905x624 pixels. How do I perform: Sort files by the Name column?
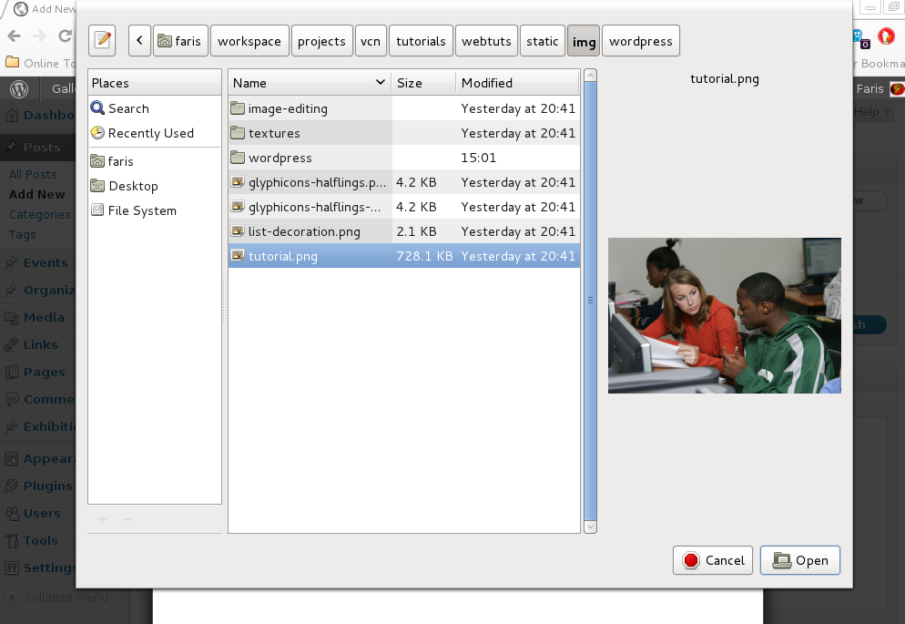pyautogui.click(x=309, y=83)
